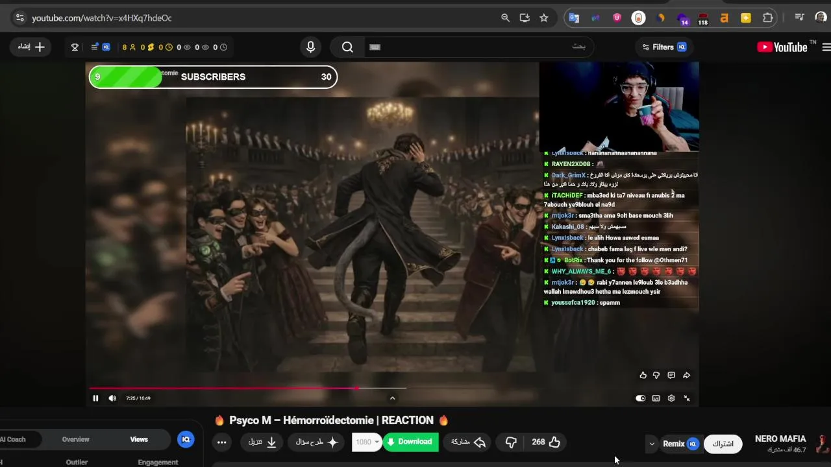This screenshot has height=467, width=831.
Task: Mute the video with the speaker icon
Action: [x=112, y=398]
